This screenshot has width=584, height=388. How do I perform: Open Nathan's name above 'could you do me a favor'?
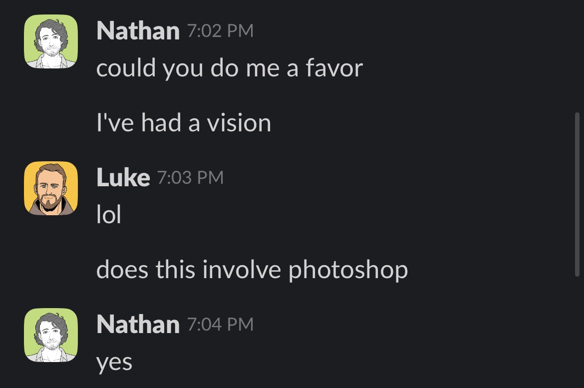pos(138,31)
